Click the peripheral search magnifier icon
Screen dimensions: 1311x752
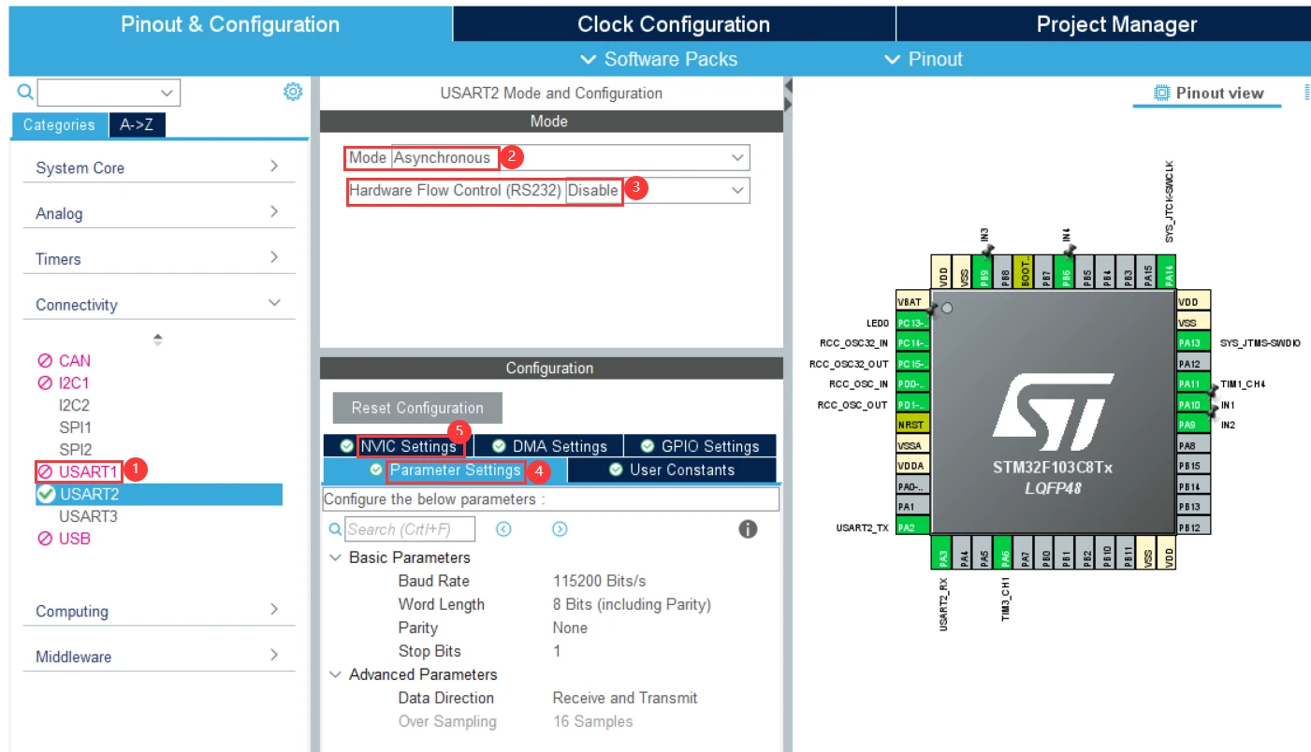click(x=25, y=92)
